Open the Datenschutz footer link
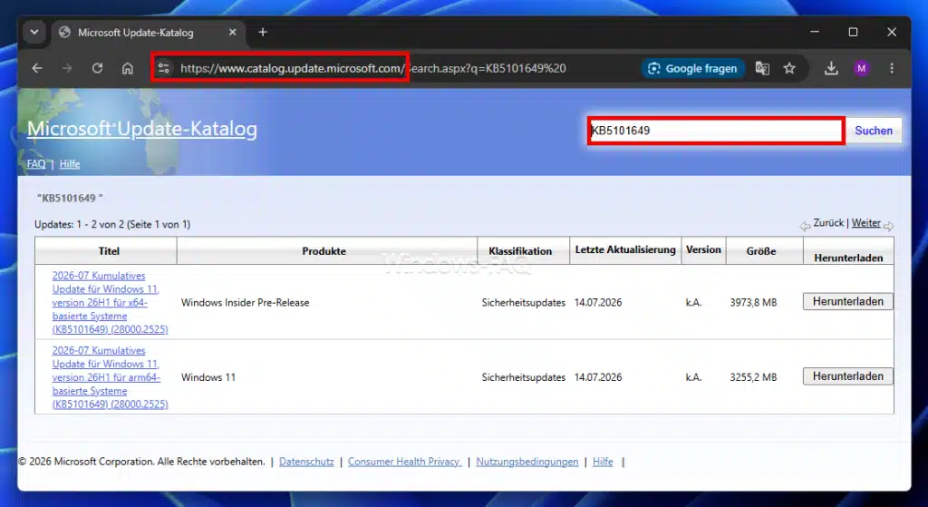Screen dimensions: 928x507 tap(306, 462)
